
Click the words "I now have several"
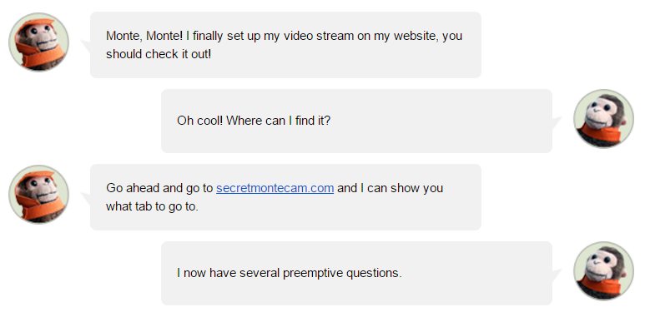pyautogui.click(x=228, y=273)
